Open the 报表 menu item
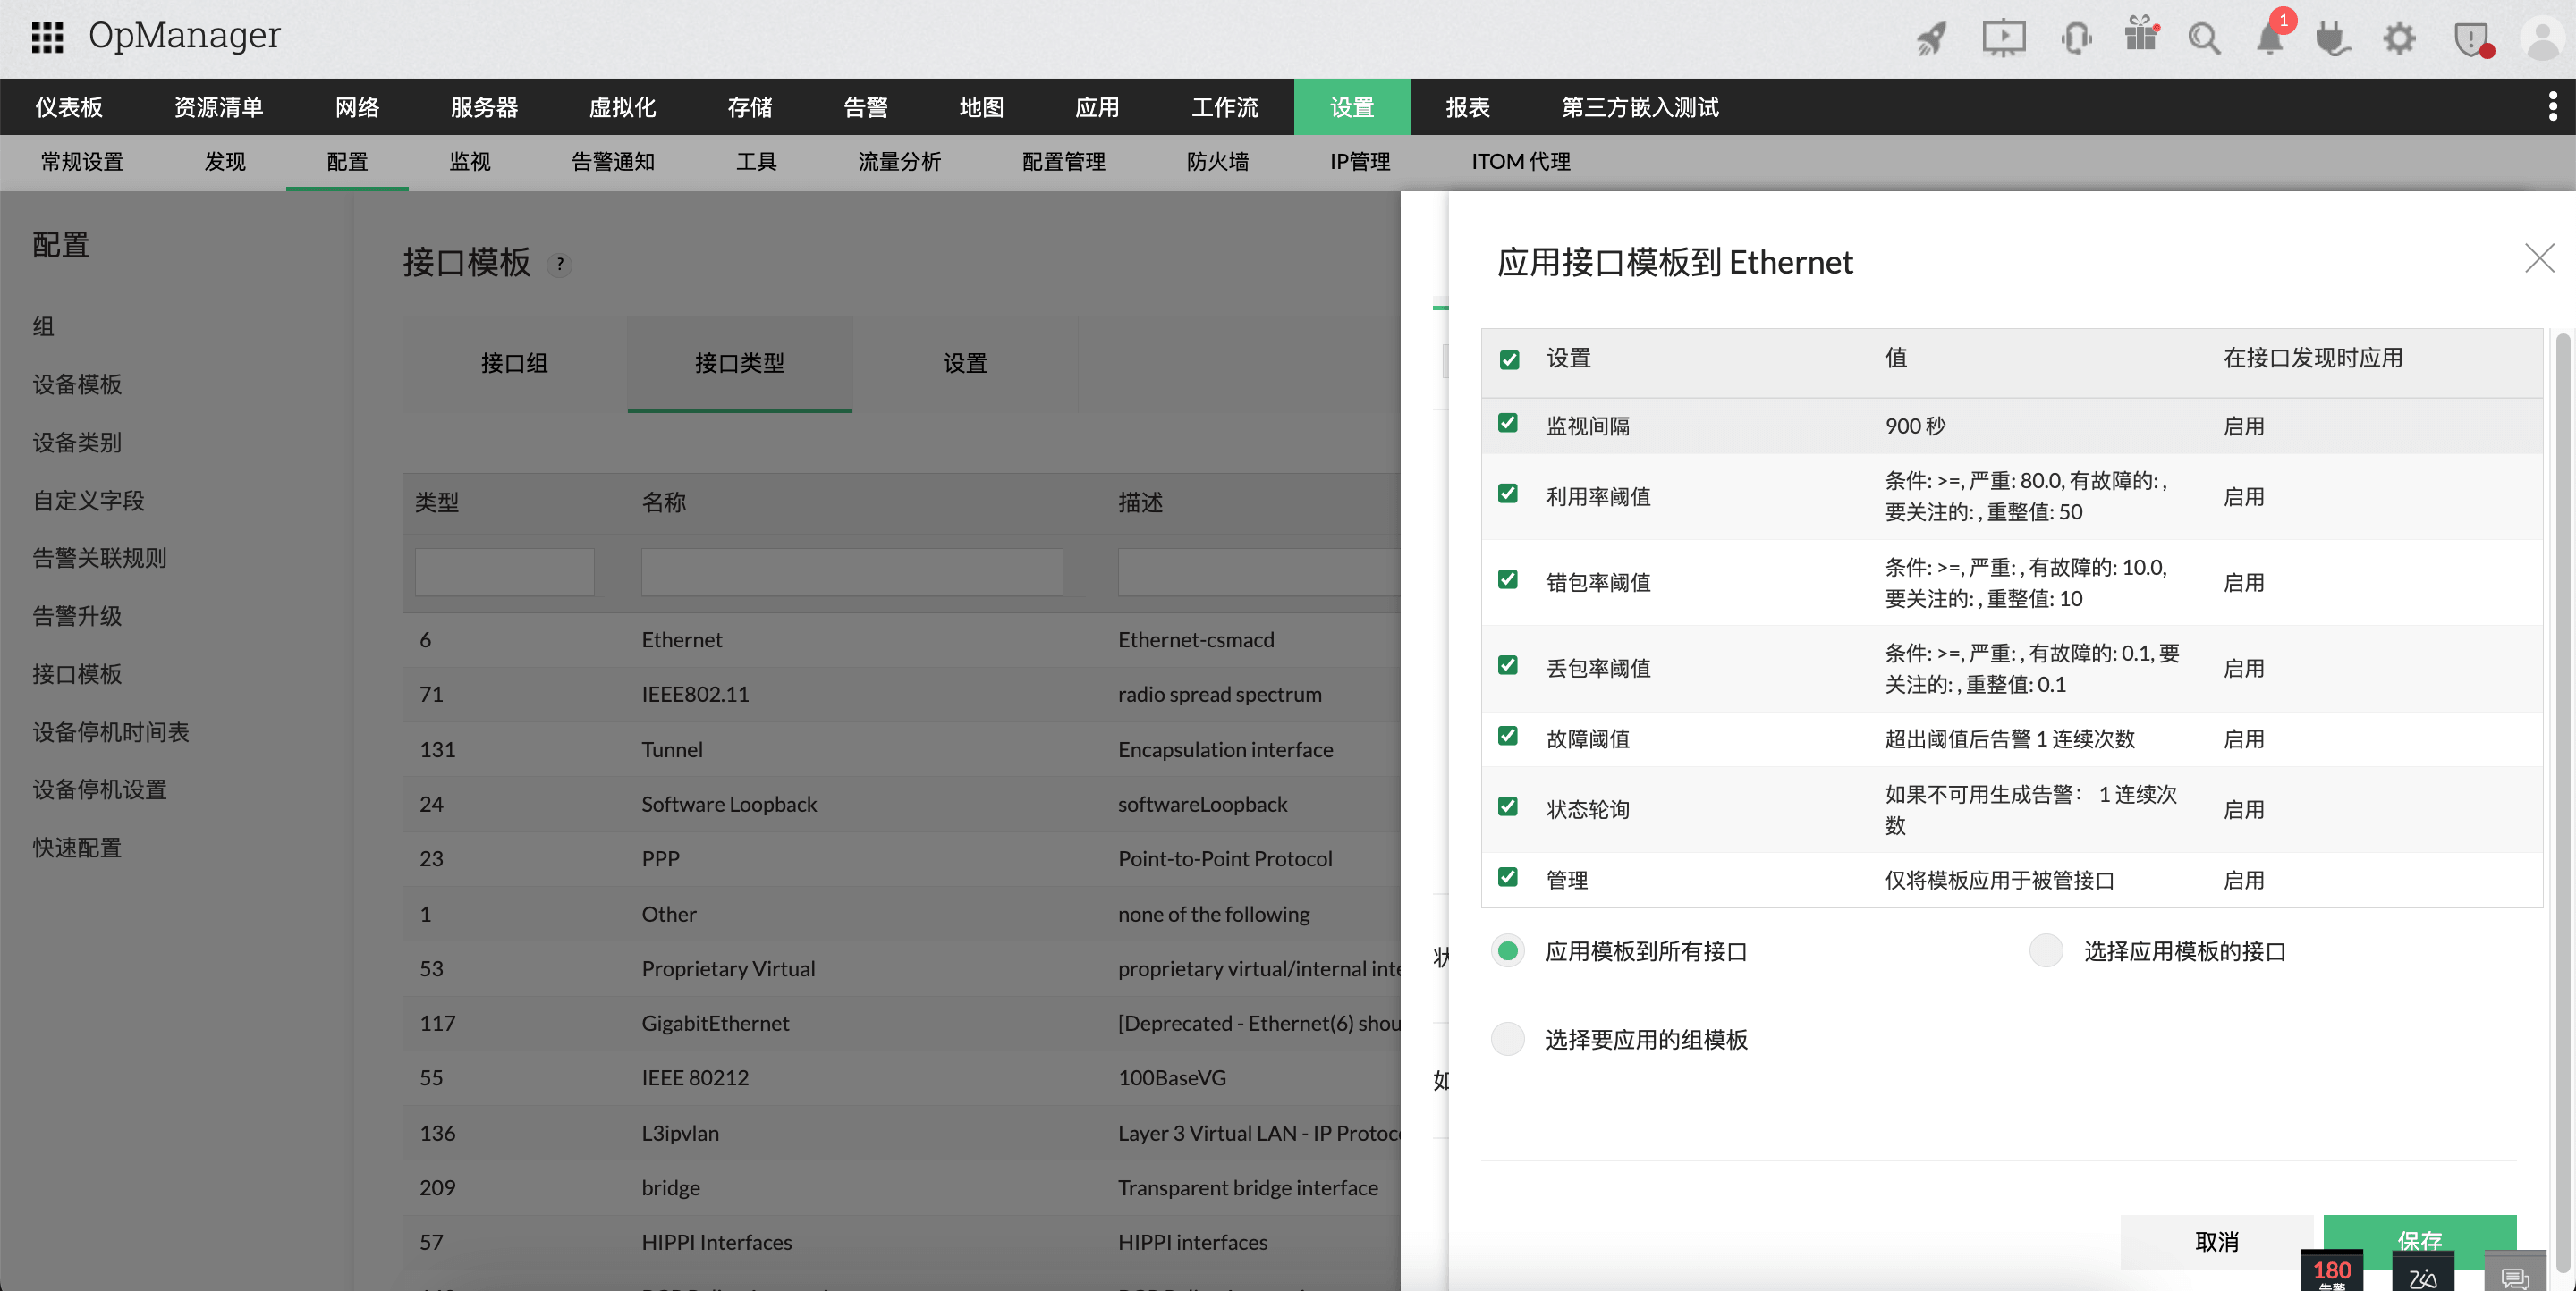The image size is (2576, 1291). (1467, 107)
